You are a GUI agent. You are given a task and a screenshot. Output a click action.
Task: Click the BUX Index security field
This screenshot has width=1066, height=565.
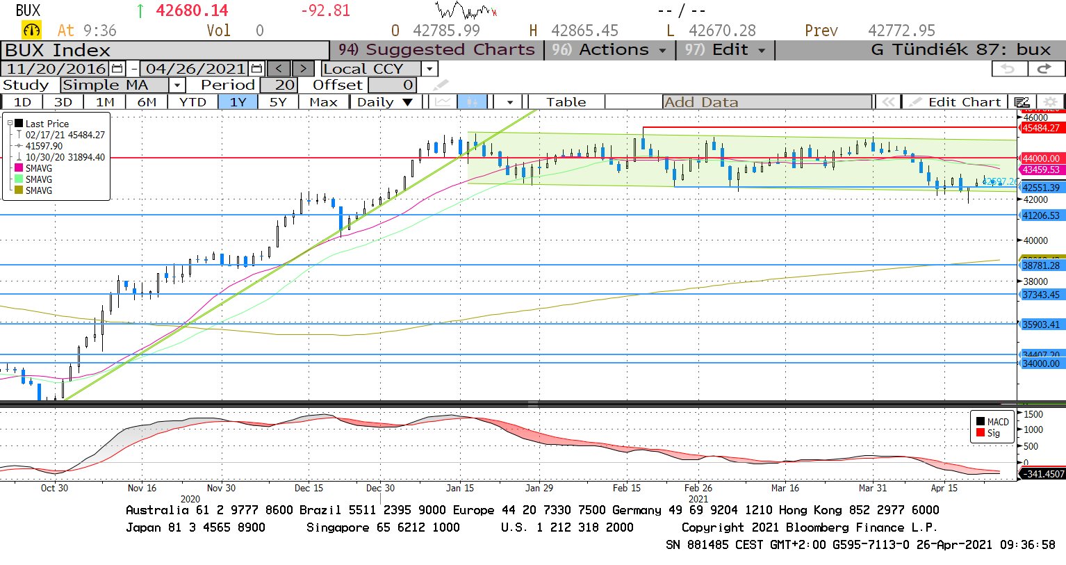(x=165, y=51)
